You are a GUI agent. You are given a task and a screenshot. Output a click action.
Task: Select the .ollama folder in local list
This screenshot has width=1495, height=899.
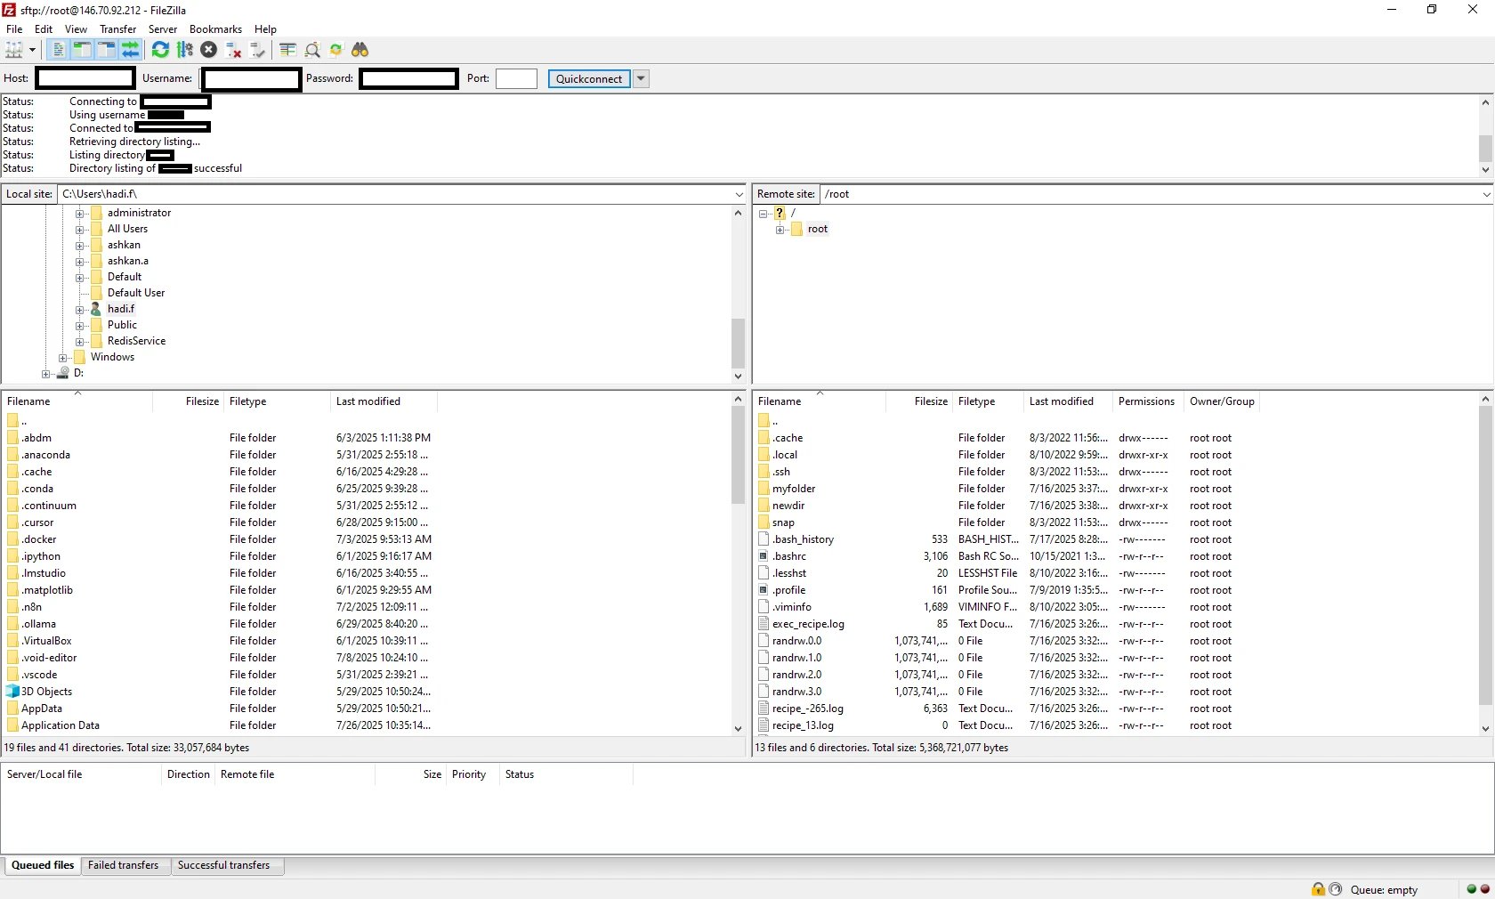point(38,624)
